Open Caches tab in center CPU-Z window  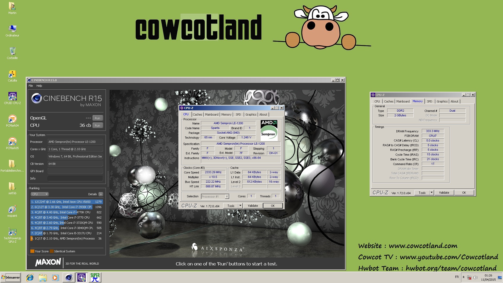click(197, 115)
